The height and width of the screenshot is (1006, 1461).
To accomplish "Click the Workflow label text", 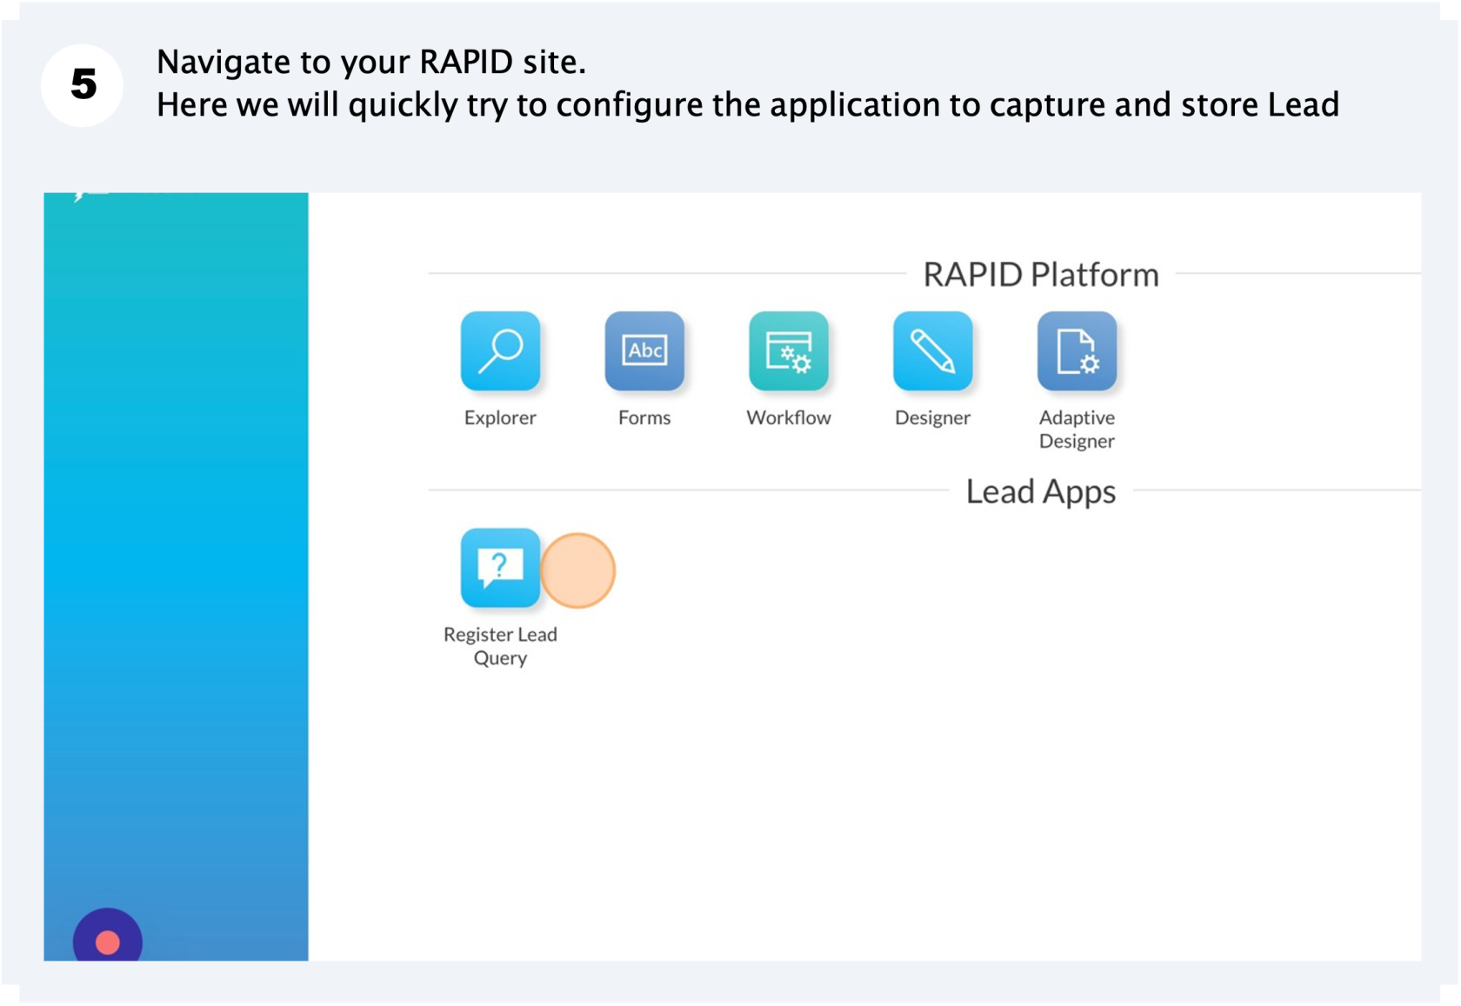I will tap(789, 417).
